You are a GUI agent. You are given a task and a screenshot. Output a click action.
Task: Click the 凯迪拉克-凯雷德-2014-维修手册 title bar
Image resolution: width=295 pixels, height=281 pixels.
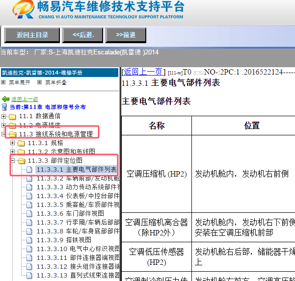pyautogui.click(x=59, y=73)
